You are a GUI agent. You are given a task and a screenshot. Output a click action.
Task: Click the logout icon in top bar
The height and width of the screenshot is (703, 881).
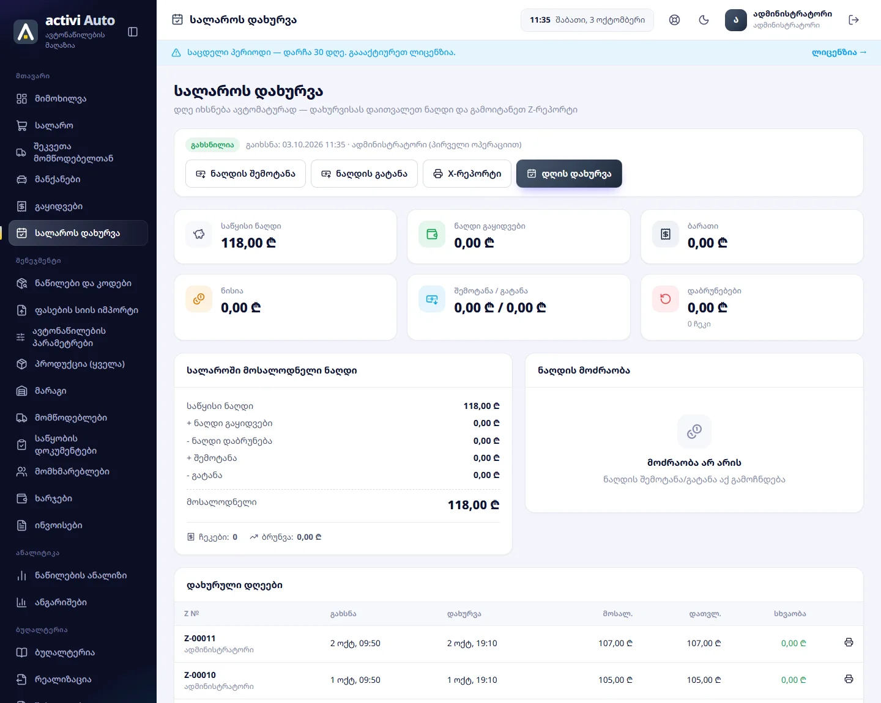coord(854,20)
